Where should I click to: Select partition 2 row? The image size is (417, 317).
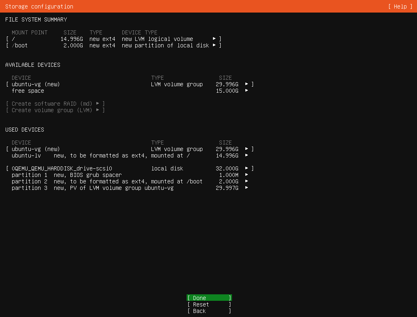point(130,181)
